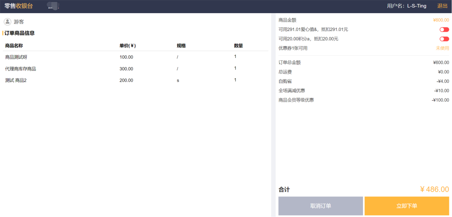Click the 数量 column header
The image size is (452, 217).
click(x=238, y=46)
